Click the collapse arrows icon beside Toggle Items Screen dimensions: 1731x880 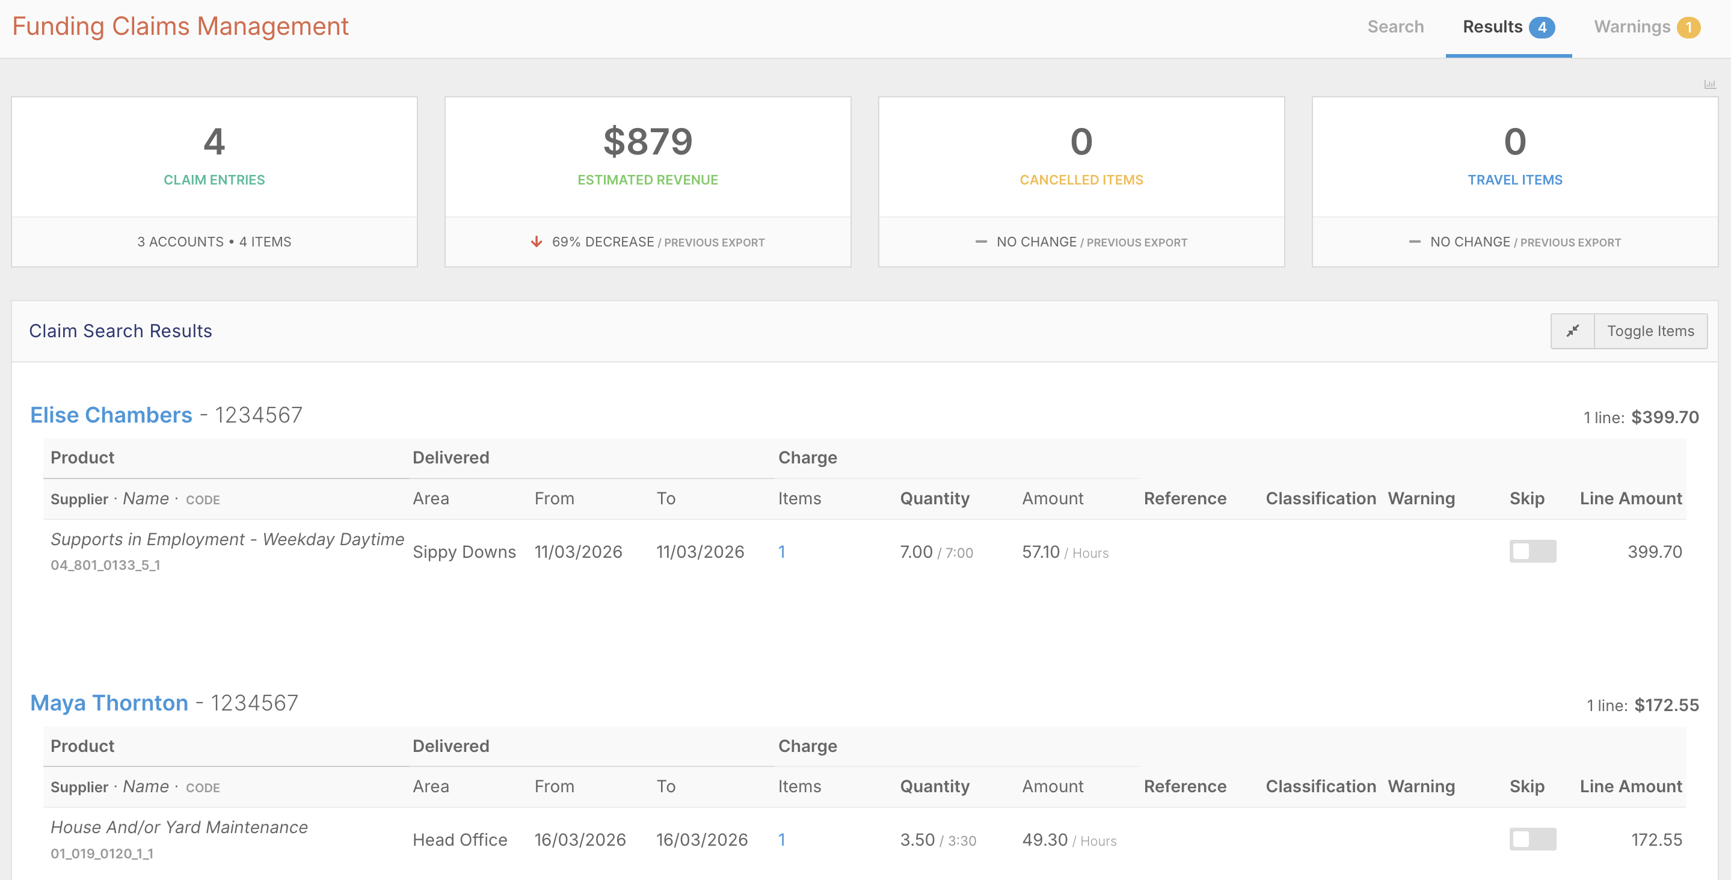[1572, 331]
